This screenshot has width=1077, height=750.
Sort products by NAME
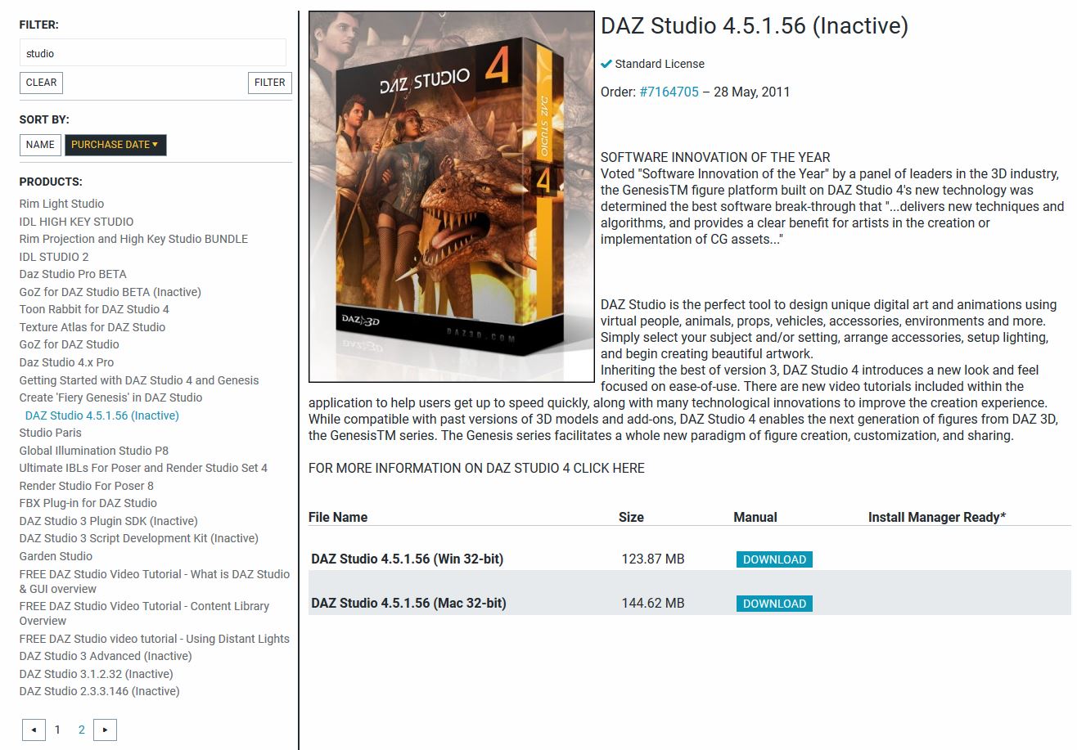[x=40, y=145]
